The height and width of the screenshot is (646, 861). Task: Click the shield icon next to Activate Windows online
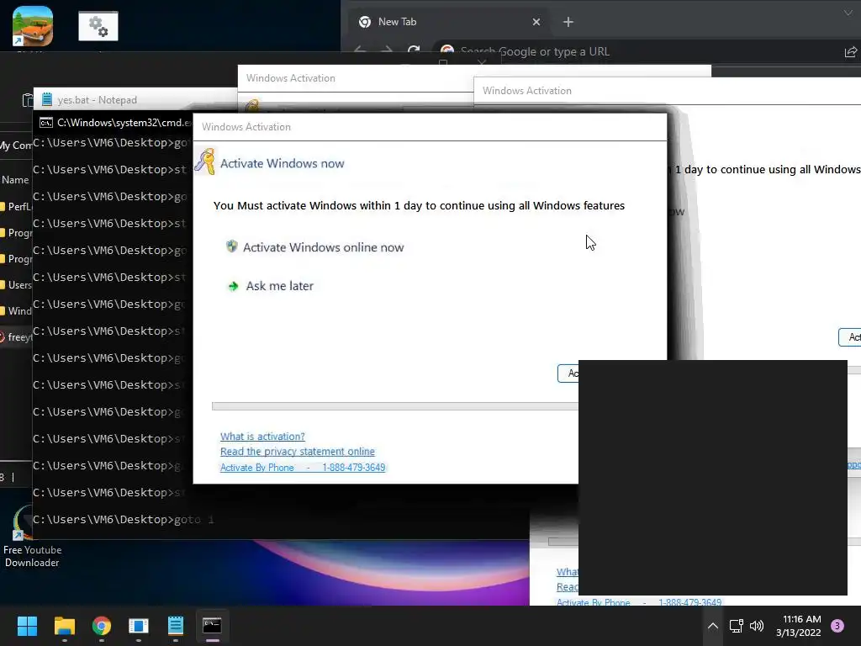click(x=232, y=246)
